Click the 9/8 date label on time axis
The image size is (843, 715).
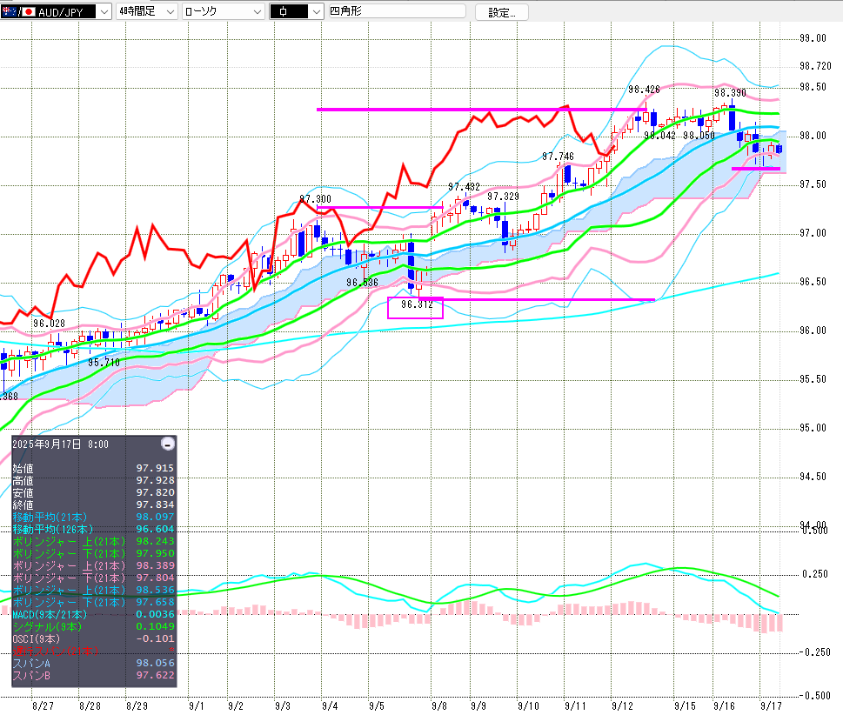coord(438,707)
